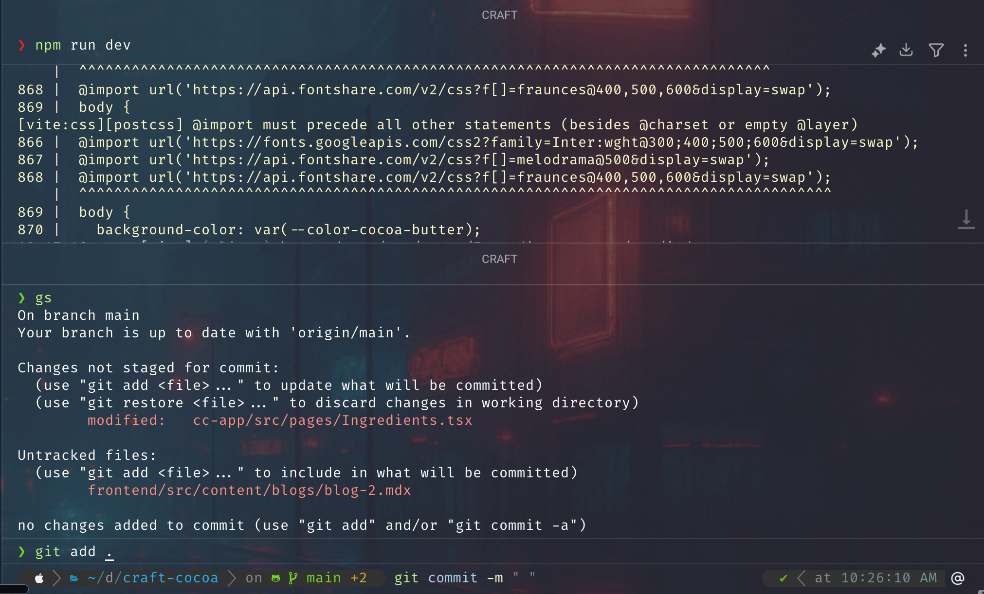Click the folder icon before craft-cocoa path
Image resolution: width=984 pixels, height=594 pixels.
[x=74, y=578]
